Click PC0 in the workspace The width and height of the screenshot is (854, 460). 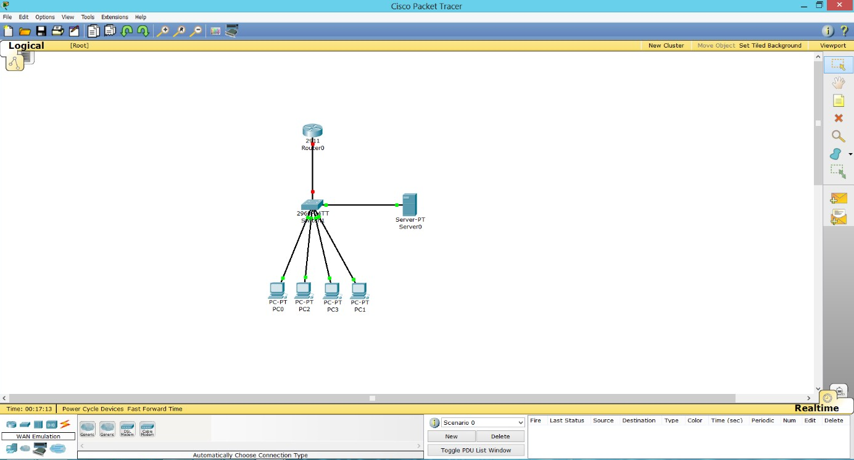[x=277, y=290]
